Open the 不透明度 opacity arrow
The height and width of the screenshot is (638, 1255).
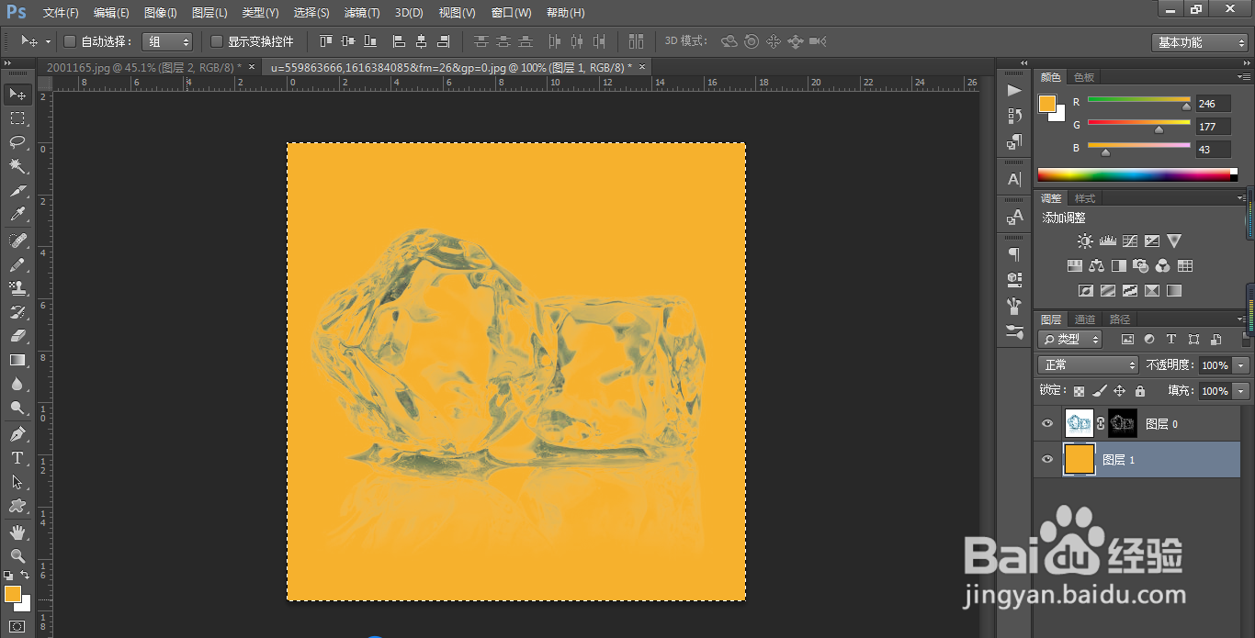[1242, 365]
